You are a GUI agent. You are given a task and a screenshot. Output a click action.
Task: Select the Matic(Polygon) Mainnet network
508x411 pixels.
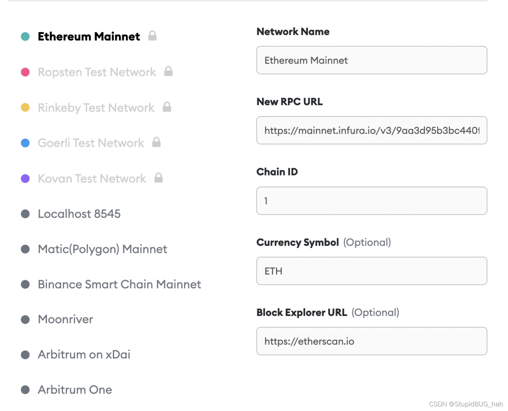tap(102, 249)
